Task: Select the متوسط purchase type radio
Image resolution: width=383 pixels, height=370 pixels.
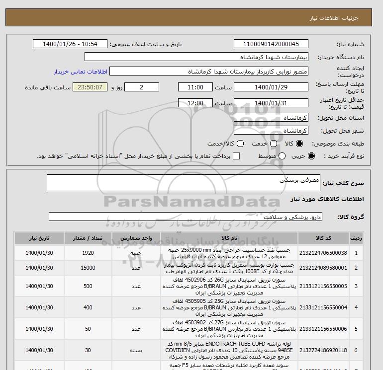Action: pos(282,156)
